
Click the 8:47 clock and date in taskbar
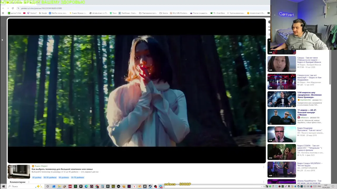pyautogui.click(x=326, y=186)
